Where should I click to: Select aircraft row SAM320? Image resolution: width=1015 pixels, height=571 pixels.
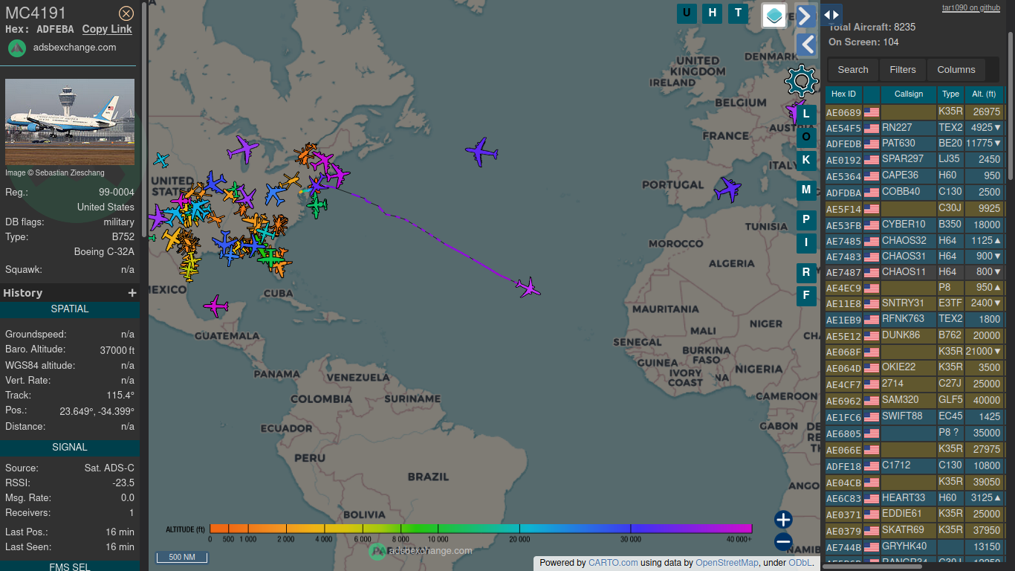click(x=915, y=401)
